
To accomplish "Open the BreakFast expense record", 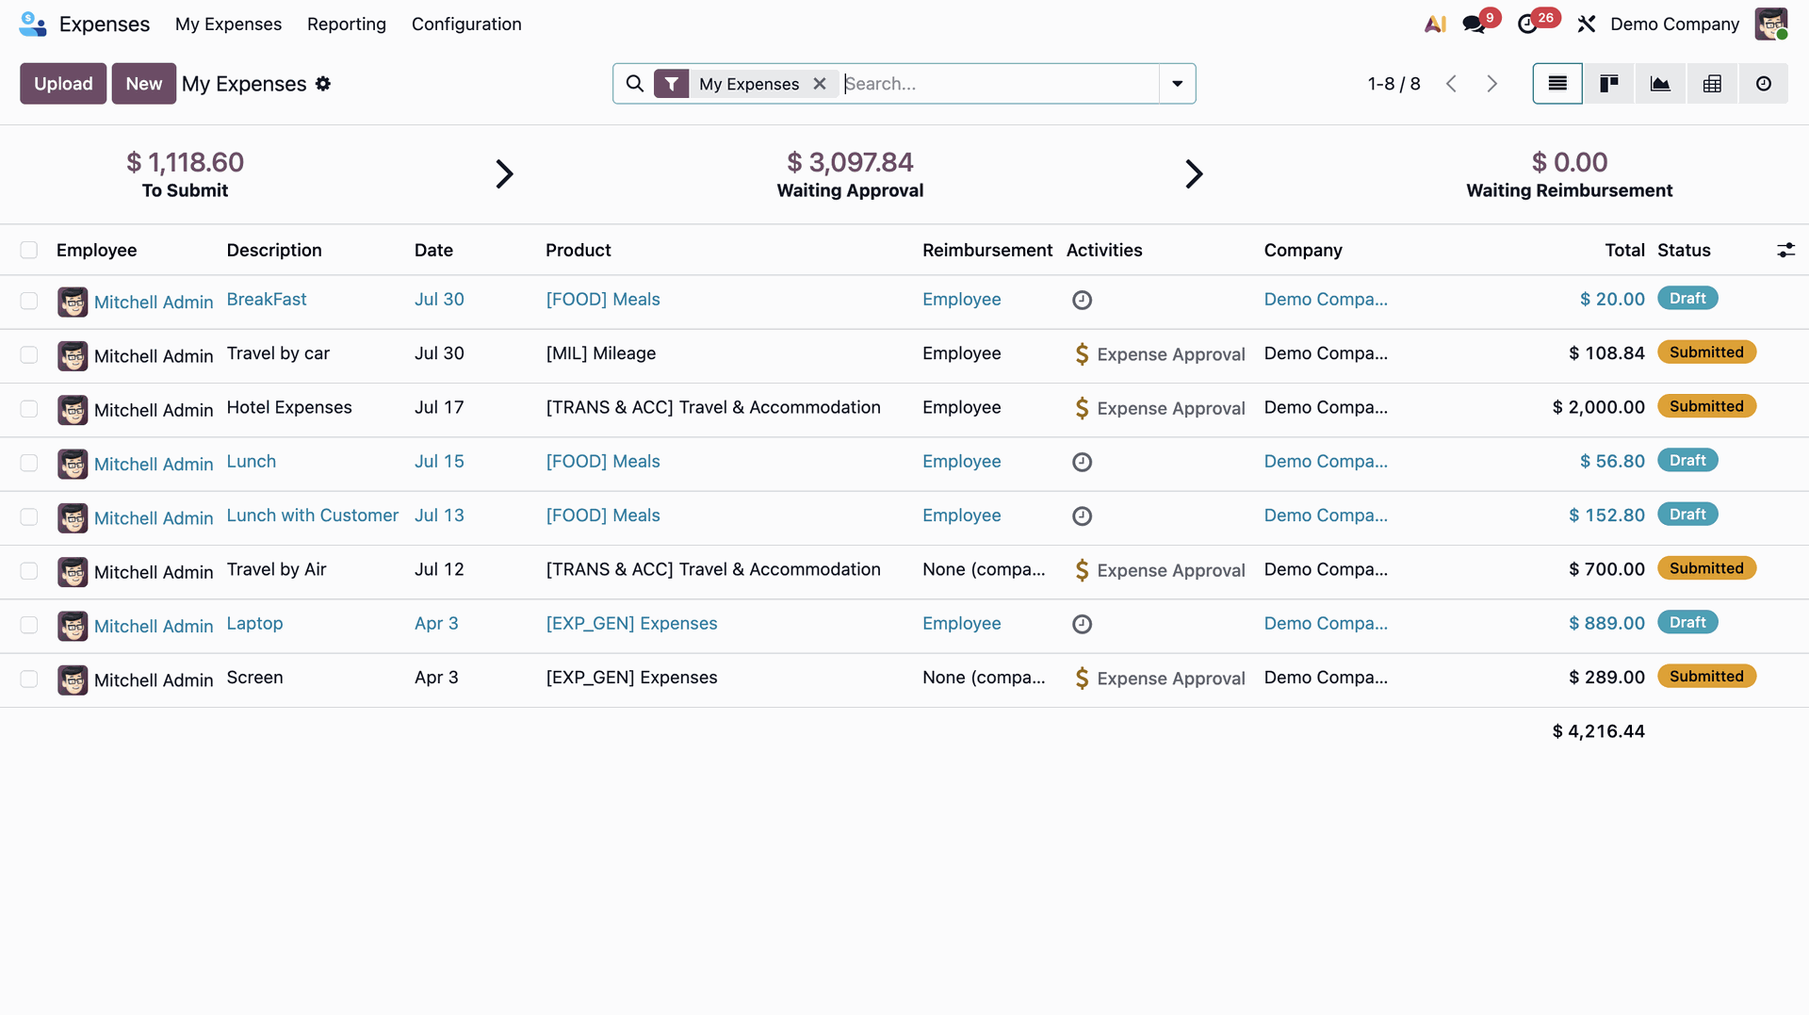I will click(x=267, y=300).
